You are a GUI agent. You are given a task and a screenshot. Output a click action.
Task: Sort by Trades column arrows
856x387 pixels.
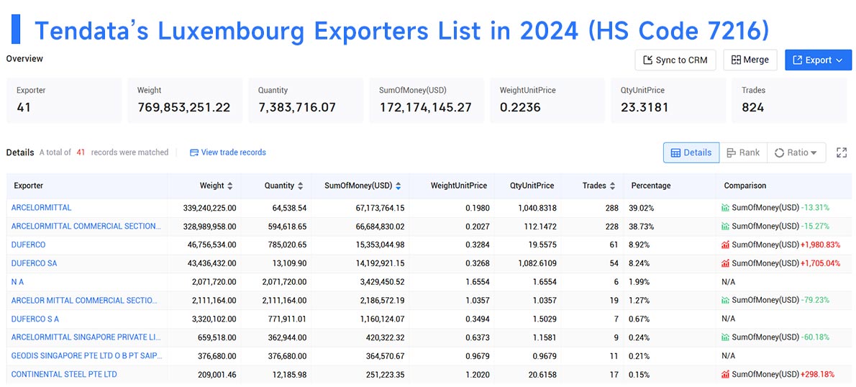pyautogui.click(x=612, y=186)
